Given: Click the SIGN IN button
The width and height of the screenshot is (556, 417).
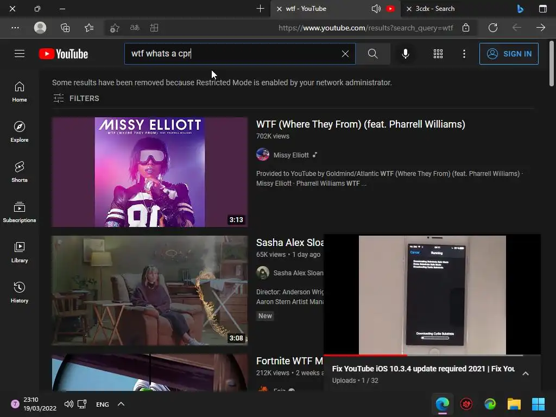Looking at the screenshot, I should (509, 54).
